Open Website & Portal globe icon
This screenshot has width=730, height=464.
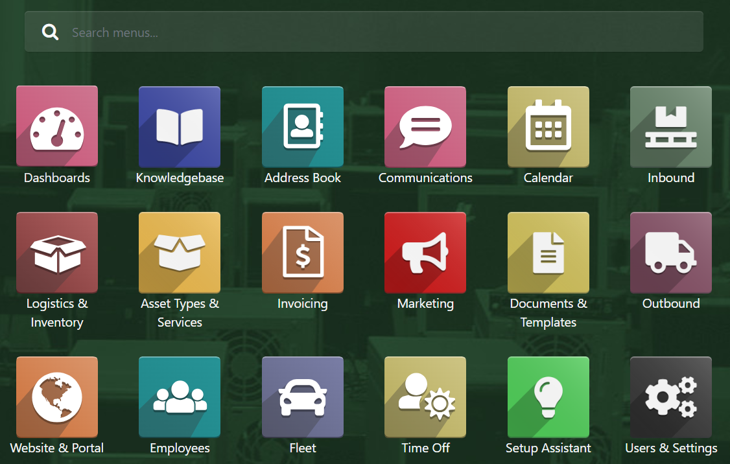[x=57, y=397]
